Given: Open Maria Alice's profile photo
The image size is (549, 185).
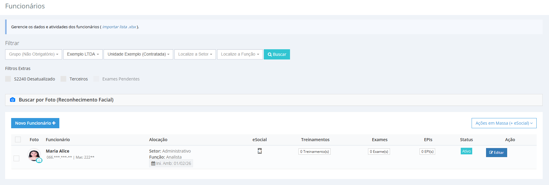Looking at the screenshot, I should click(34, 154).
